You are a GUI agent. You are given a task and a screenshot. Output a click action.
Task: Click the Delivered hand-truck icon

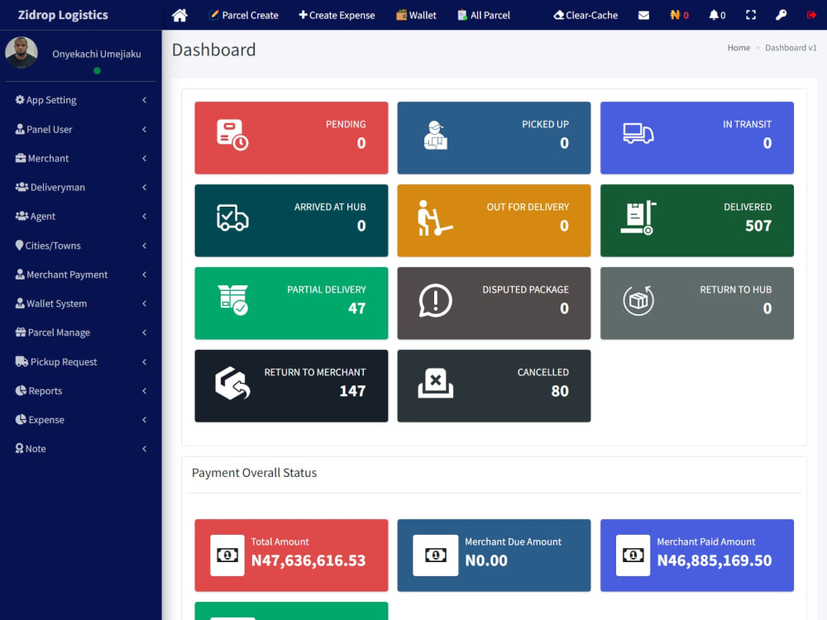point(638,217)
